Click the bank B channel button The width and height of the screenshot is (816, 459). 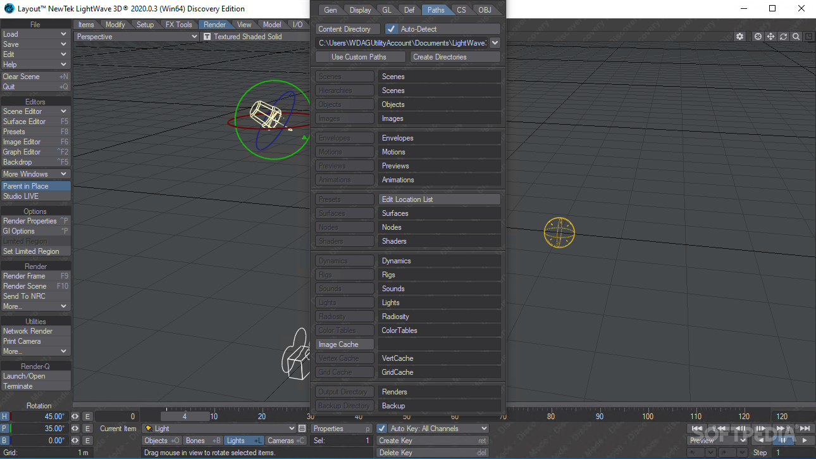pos(4,441)
